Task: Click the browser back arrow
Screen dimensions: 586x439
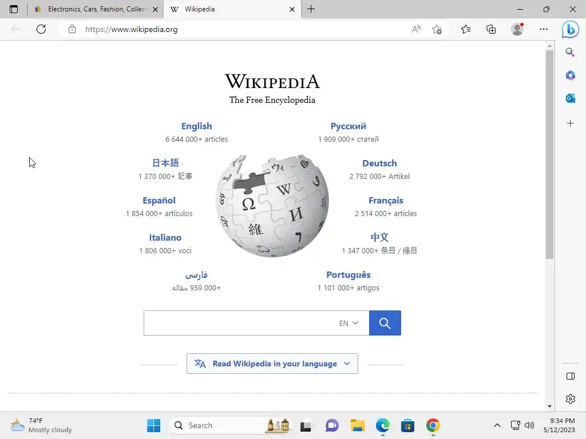Action: pos(16,29)
